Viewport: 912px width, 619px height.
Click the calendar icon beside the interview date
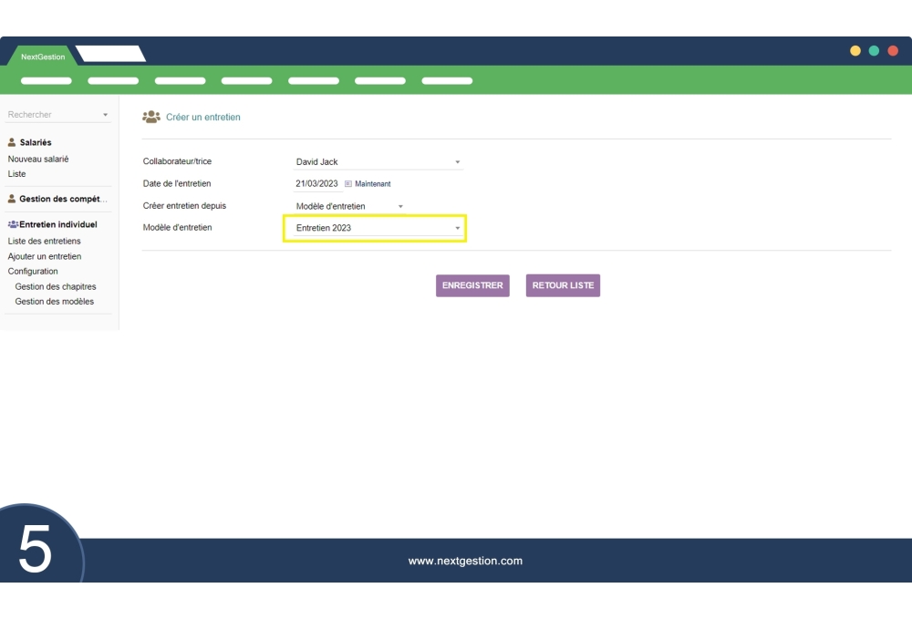coord(347,184)
